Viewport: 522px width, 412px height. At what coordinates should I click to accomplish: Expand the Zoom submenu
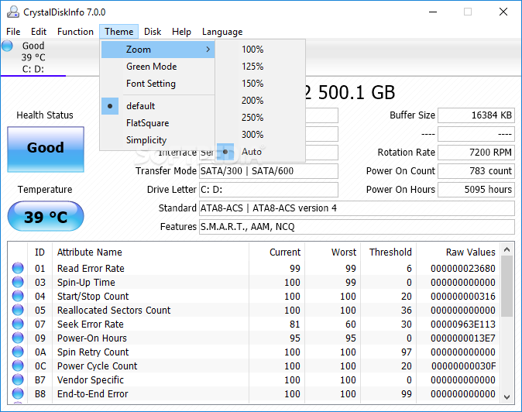point(158,50)
